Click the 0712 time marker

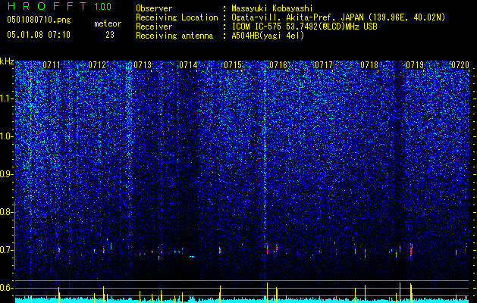97,65
